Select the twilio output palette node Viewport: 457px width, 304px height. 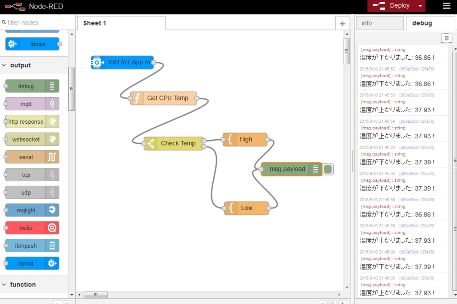[x=32, y=228]
